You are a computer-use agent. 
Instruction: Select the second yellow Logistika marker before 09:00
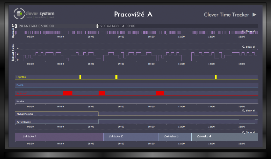[116, 77]
